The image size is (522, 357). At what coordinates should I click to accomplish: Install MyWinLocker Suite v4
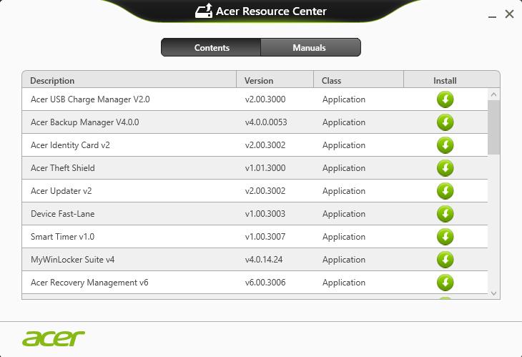click(445, 260)
